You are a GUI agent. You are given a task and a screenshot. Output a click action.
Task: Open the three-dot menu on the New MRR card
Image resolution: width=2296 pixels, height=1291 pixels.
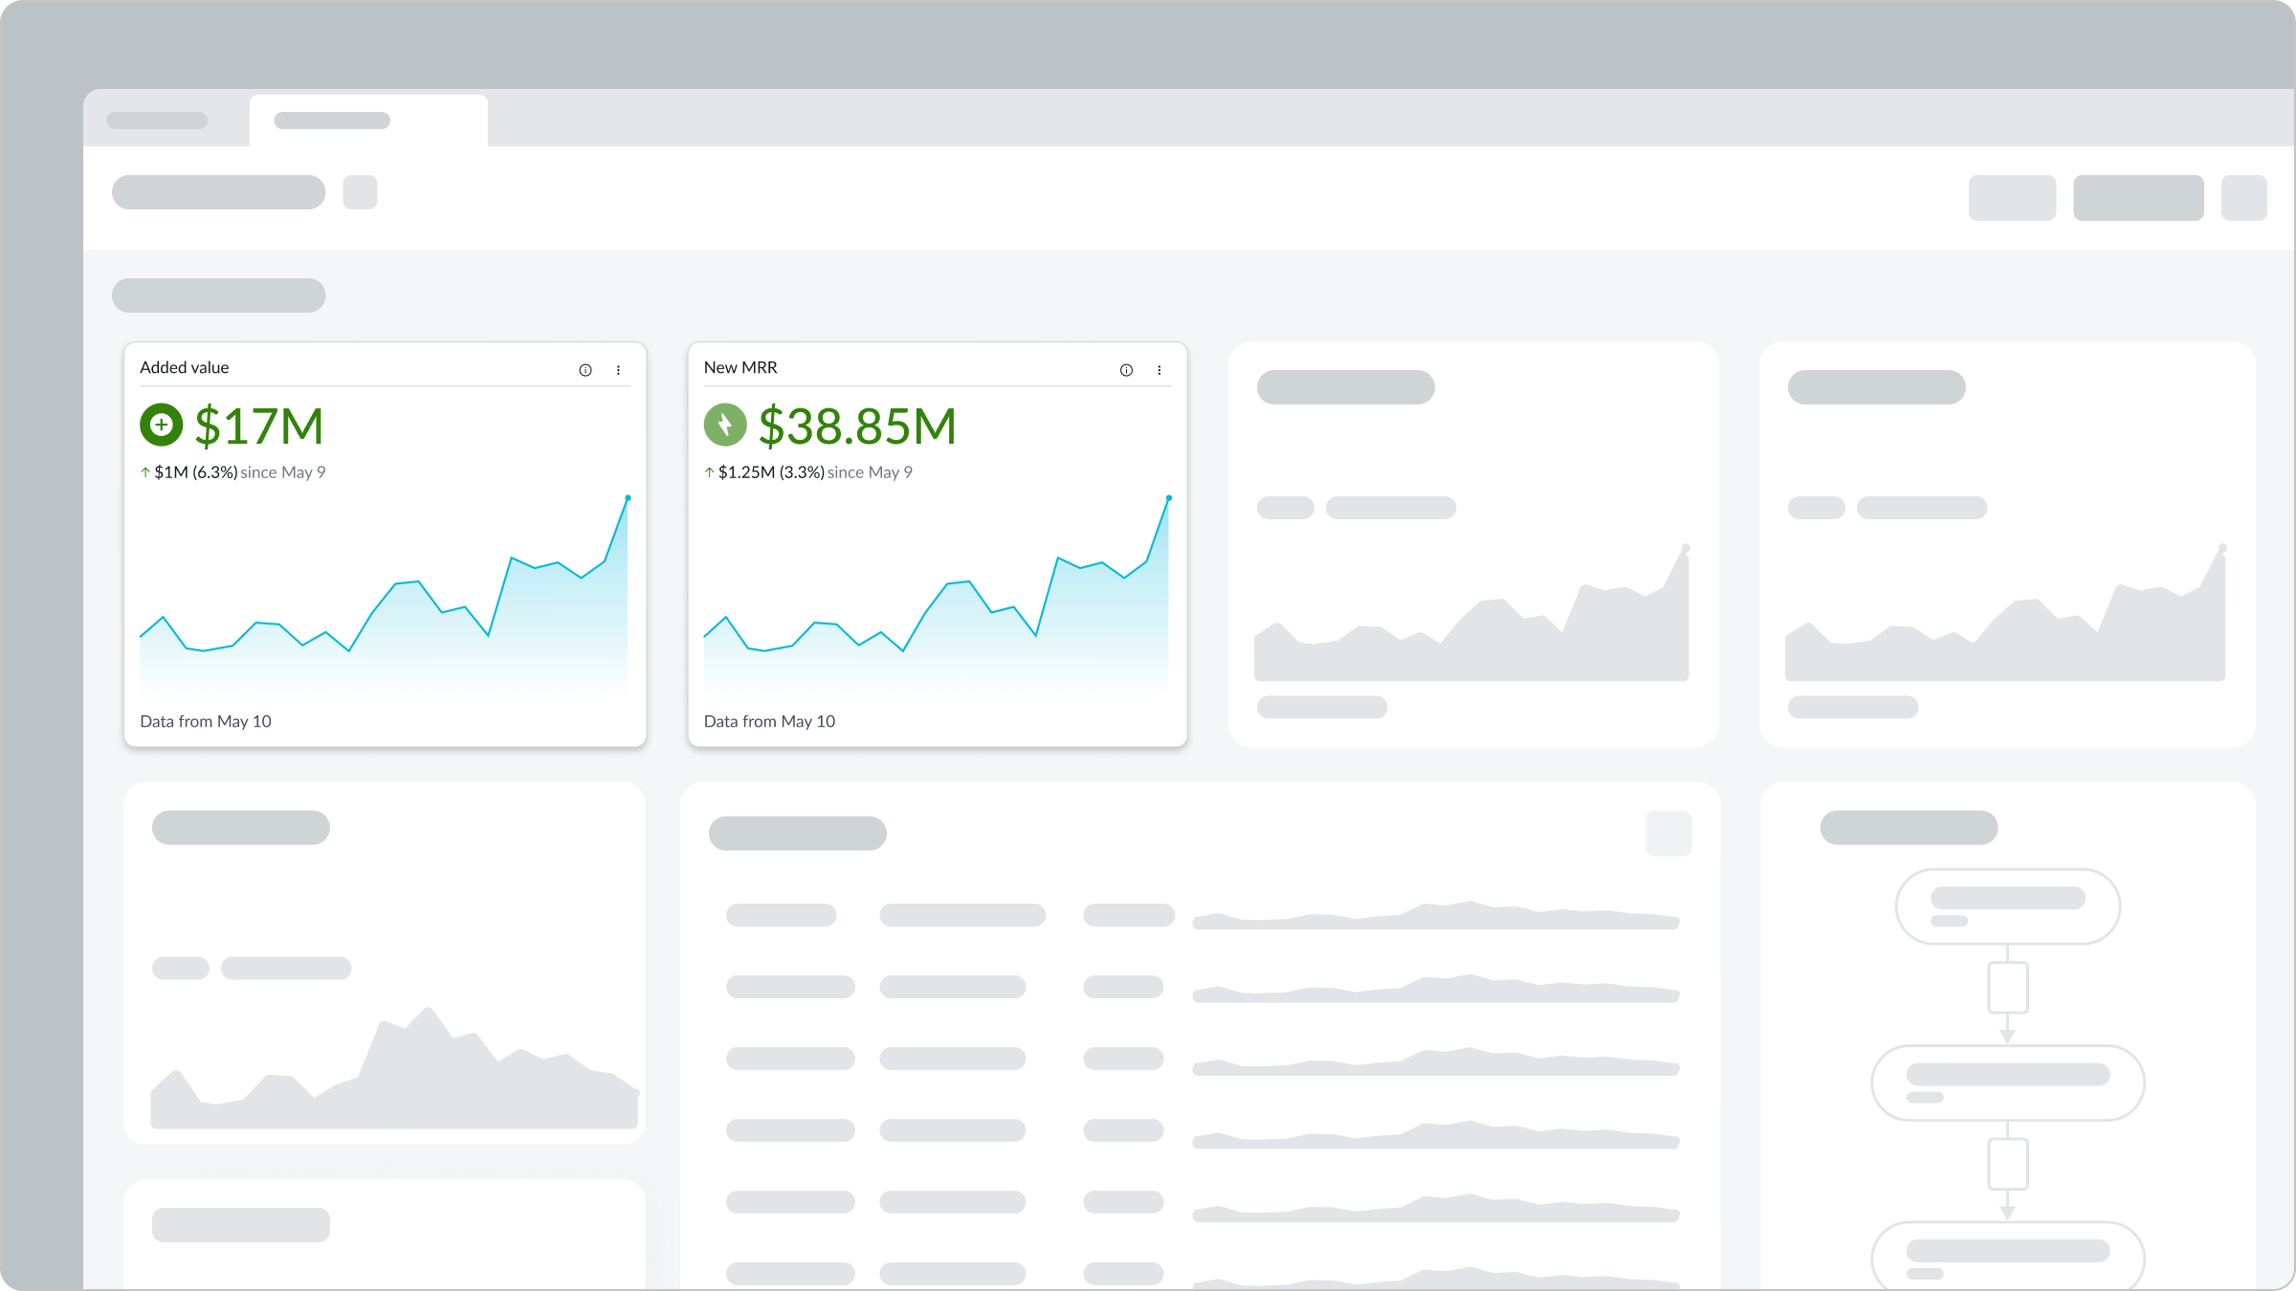coord(1159,369)
